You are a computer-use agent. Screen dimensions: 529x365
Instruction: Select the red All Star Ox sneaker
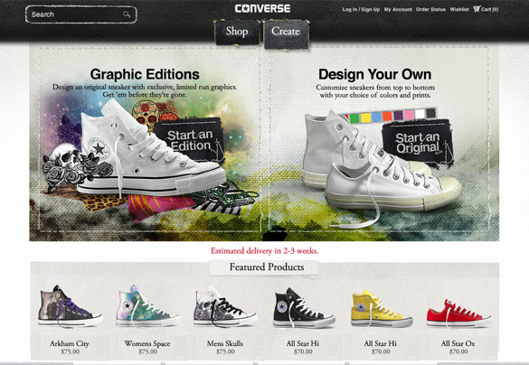[x=458, y=314]
